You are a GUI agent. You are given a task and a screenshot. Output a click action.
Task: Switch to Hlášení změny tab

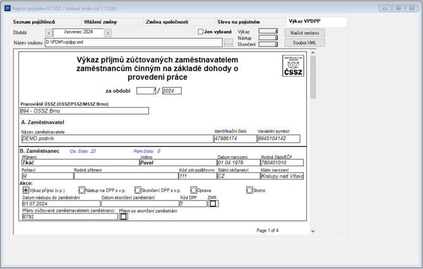coord(100,22)
